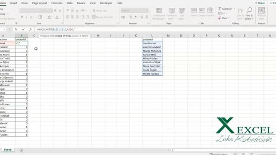Apply the Font Color letter A
The height and width of the screenshot is (155, 276).
coord(57,17)
